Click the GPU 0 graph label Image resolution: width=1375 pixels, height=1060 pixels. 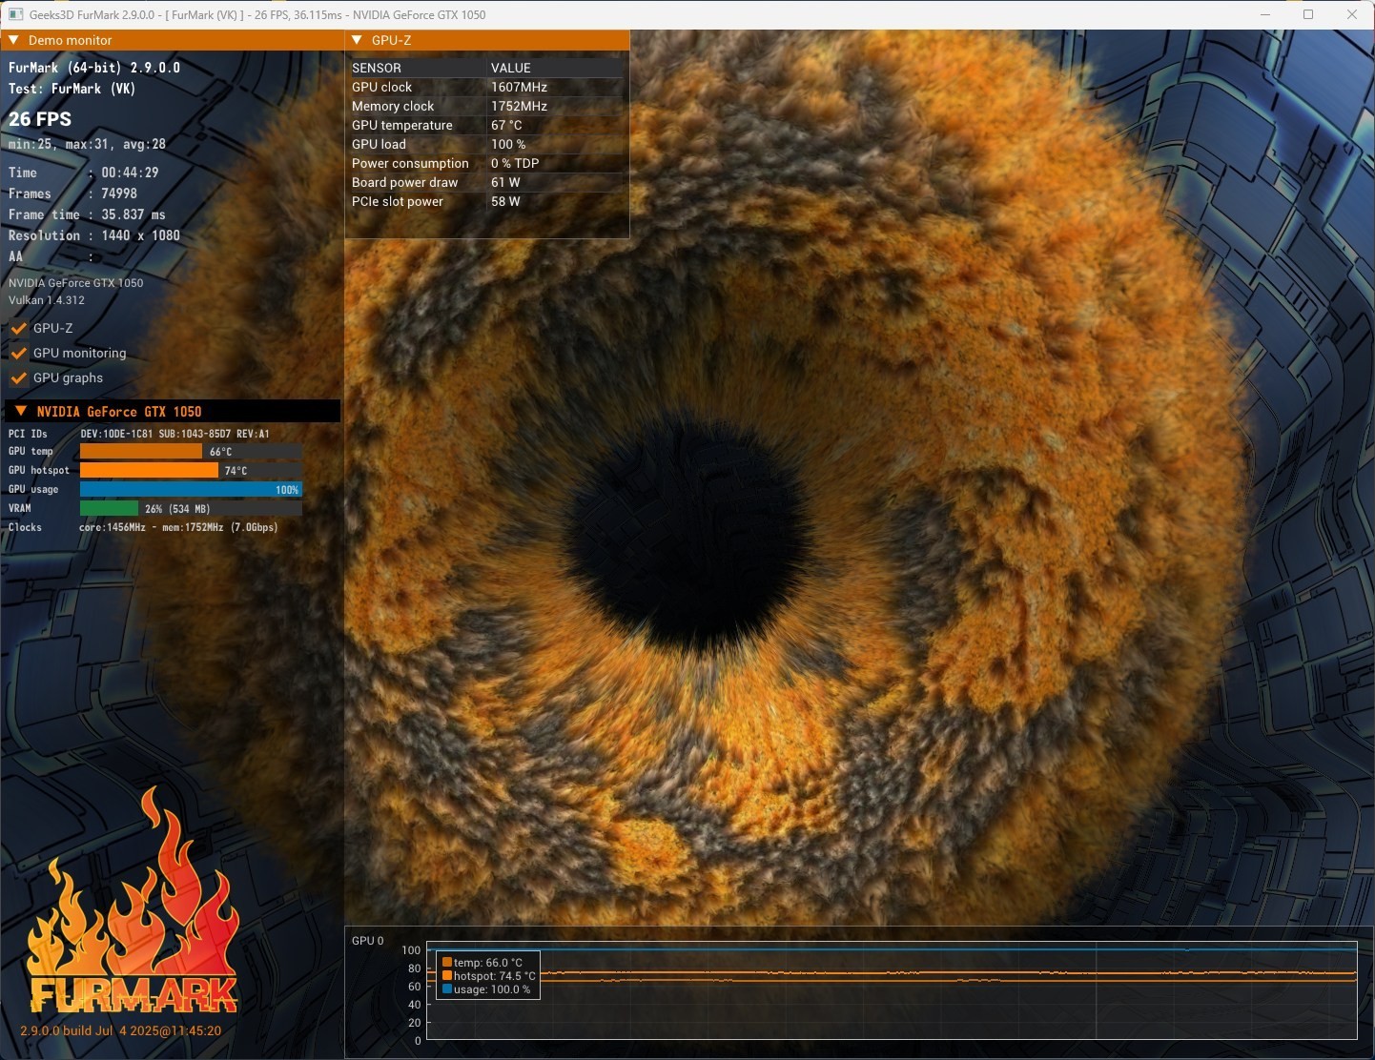point(368,941)
